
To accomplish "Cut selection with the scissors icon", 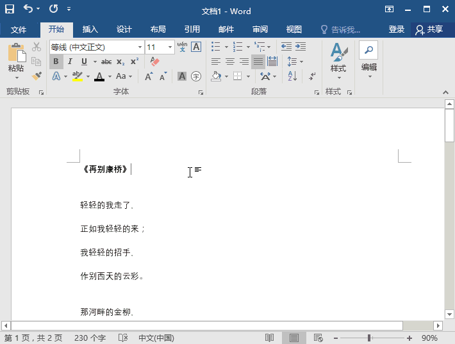I will click(37, 47).
